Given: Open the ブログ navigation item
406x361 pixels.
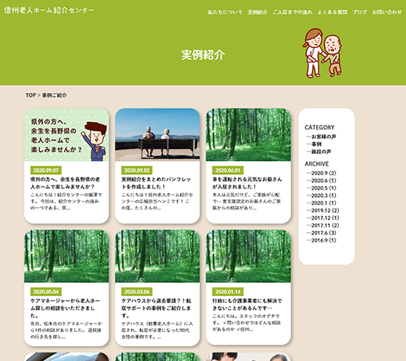Looking at the screenshot, I should point(360,13).
